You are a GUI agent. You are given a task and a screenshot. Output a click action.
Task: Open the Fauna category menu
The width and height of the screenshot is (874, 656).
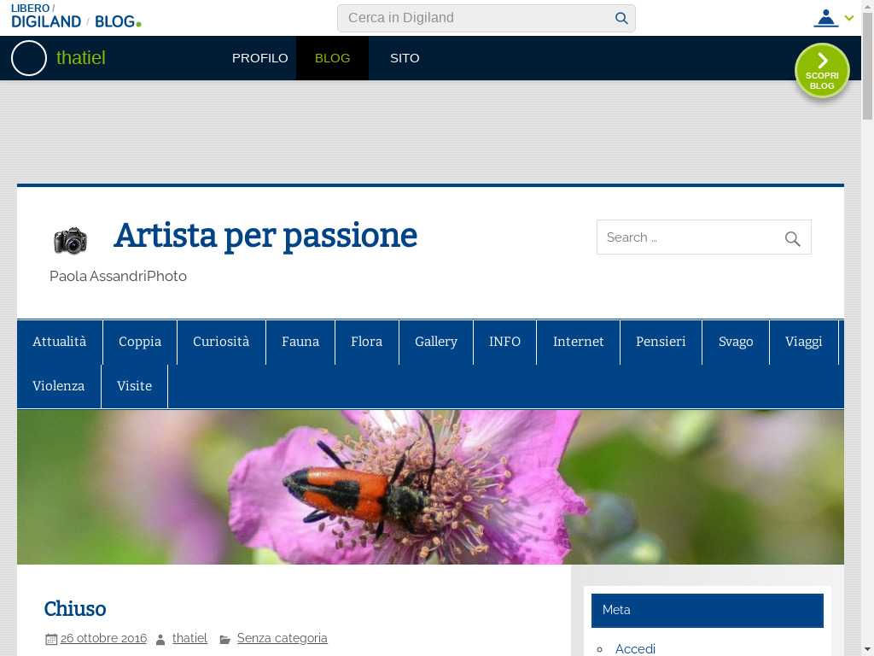point(300,342)
